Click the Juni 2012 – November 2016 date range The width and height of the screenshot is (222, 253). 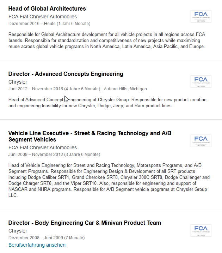point(54,89)
